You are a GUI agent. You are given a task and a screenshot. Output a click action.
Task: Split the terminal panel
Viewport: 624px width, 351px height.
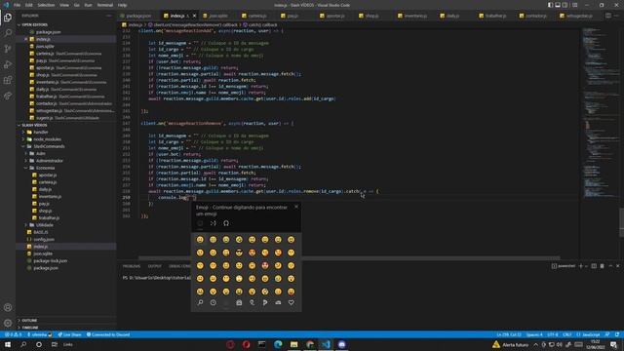(594, 266)
